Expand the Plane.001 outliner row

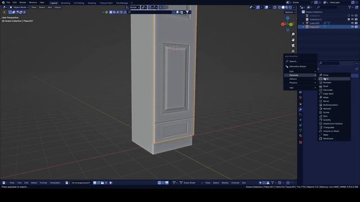[x=303, y=27]
